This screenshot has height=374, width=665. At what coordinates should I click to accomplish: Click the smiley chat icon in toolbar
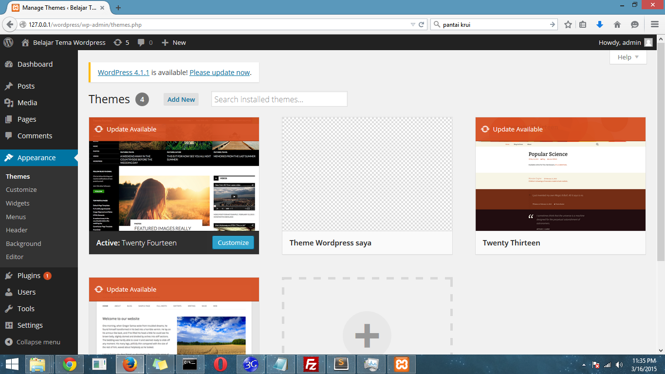[635, 24]
